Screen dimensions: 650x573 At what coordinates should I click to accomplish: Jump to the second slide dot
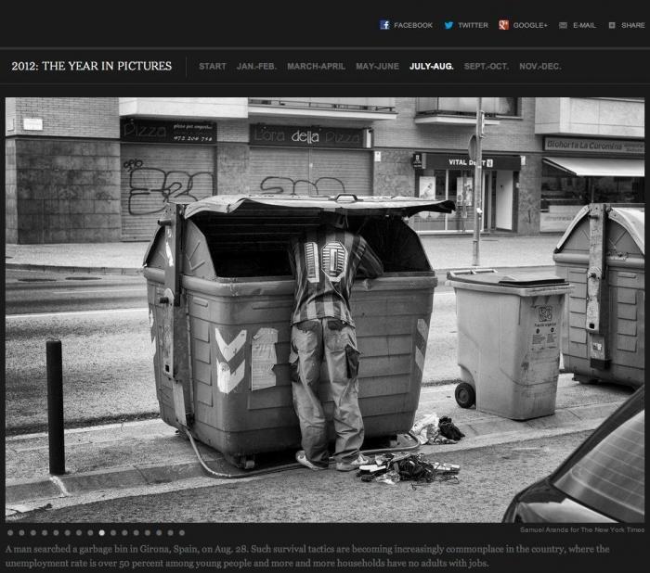tap(21, 533)
